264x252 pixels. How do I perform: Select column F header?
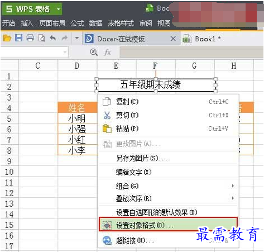(x=156, y=66)
